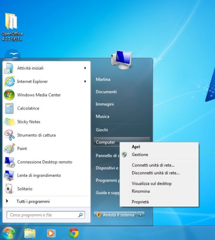Open Guida e supporto link
The height and width of the screenshot is (240, 215).
click(x=108, y=193)
